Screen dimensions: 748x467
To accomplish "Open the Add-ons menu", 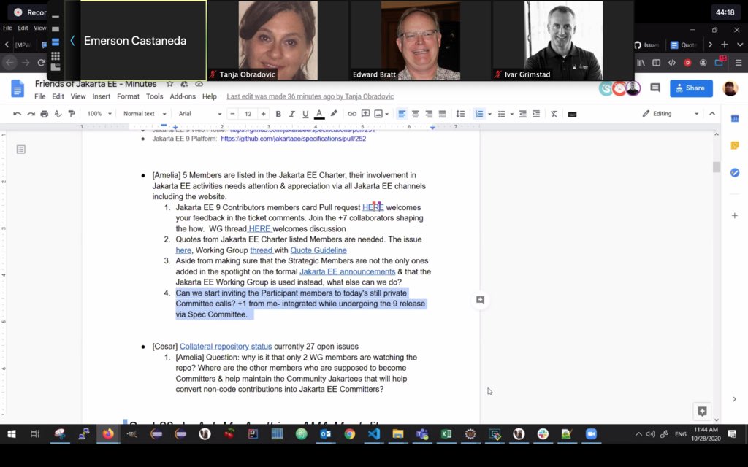I will click(x=183, y=96).
